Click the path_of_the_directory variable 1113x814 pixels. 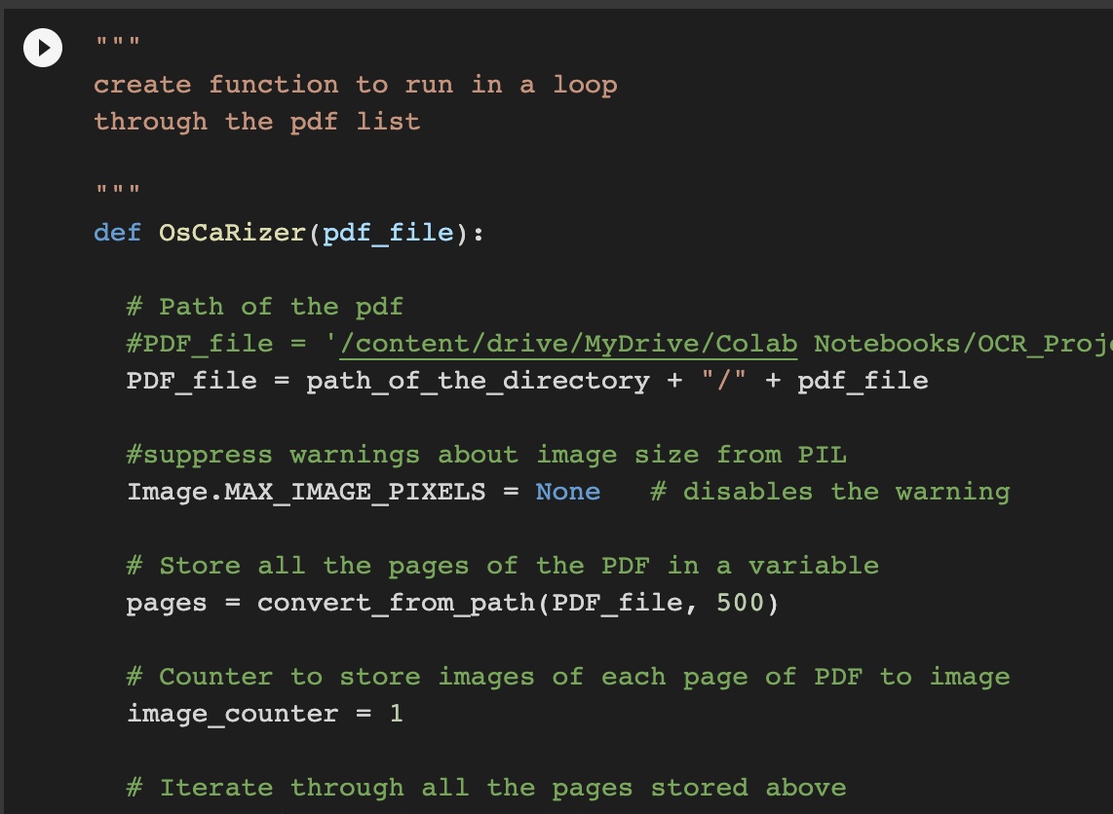pos(478,381)
